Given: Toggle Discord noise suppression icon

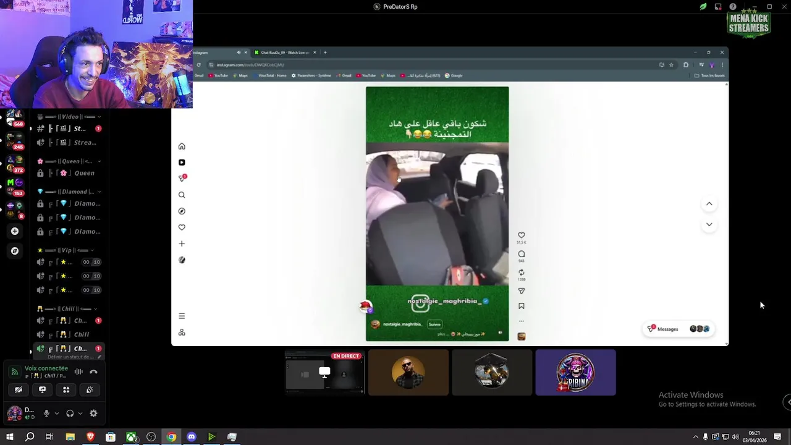Looking at the screenshot, I should (78, 371).
